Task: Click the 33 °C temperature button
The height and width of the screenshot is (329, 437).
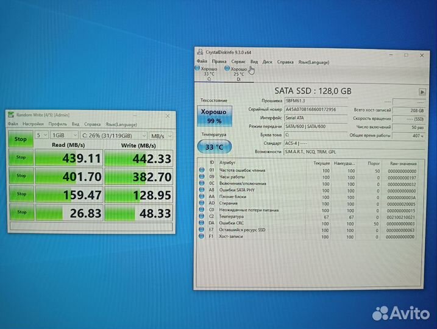Action: click(x=215, y=147)
